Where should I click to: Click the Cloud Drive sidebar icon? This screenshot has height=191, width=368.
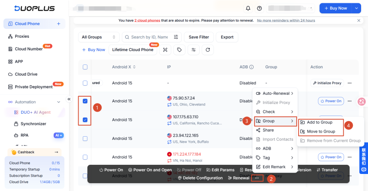[10, 74]
